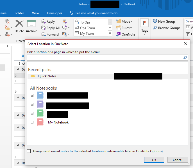
Task: Click the Clean Up icon
Action: 7,28
